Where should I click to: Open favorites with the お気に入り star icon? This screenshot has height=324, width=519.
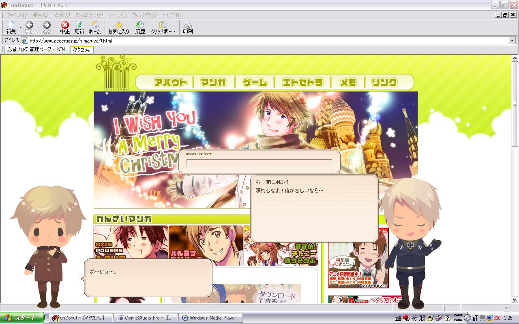point(119,25)
